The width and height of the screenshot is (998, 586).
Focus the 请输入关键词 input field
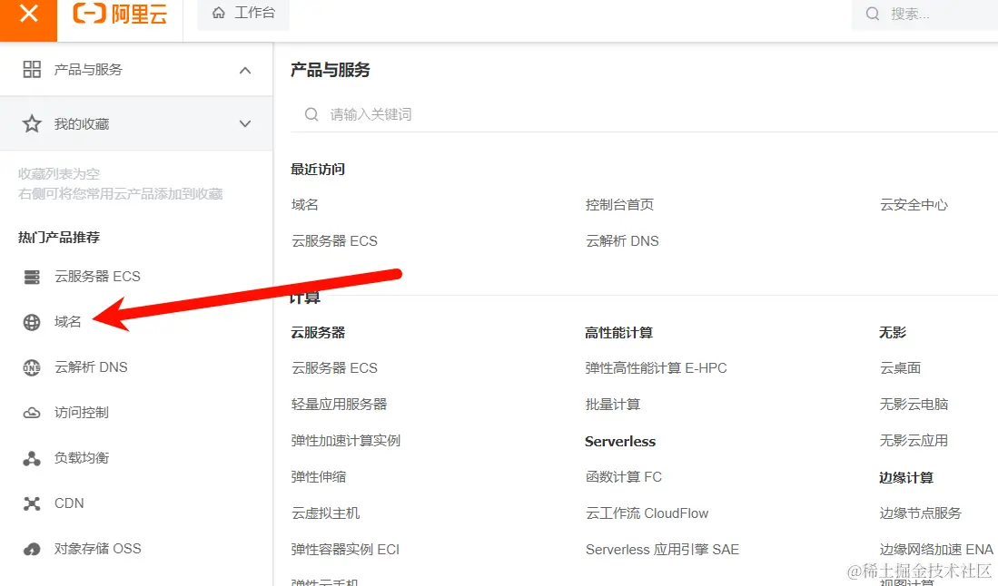(644, 114)
